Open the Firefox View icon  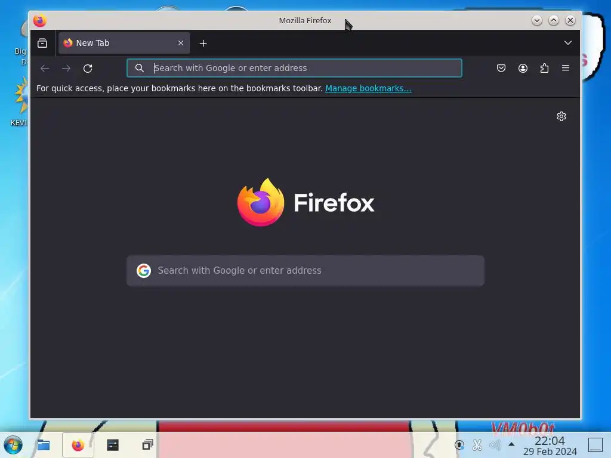tap(42, 43)
